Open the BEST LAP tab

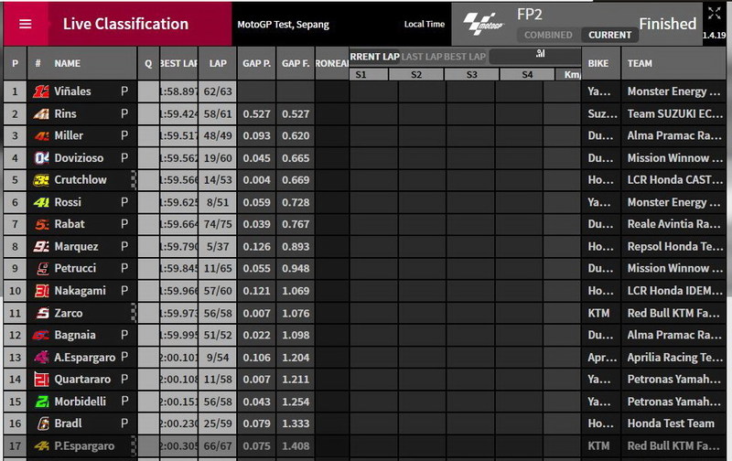(465, 57)
